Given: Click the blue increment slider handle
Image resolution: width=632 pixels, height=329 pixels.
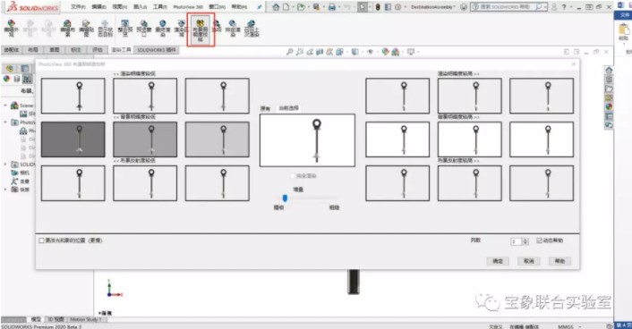Looking at the screenshot, I should [285, 198].
